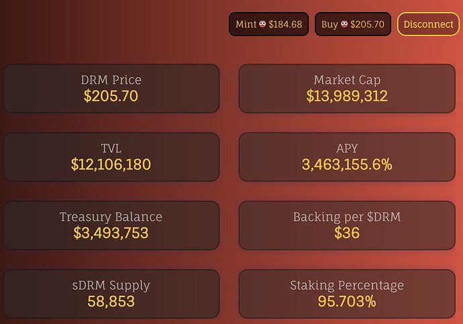Click the $13,989,312 market cap value
Viewport: 463px width, 324px height.
347,96
